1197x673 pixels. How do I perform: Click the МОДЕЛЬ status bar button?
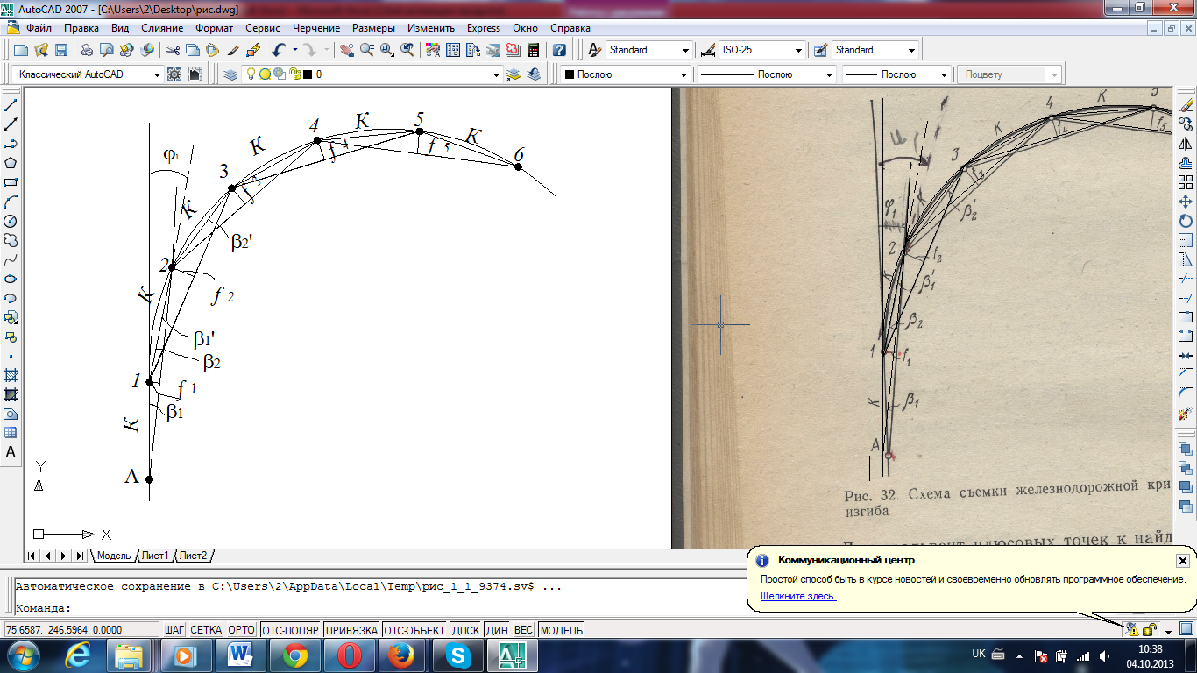pyautogui.click(x=562, y=630)
